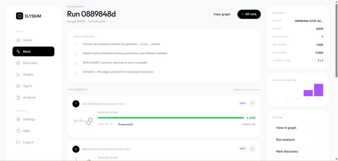338x161 pixels.
Task: Click the Run 0889848d title
Action: [91, 14]
